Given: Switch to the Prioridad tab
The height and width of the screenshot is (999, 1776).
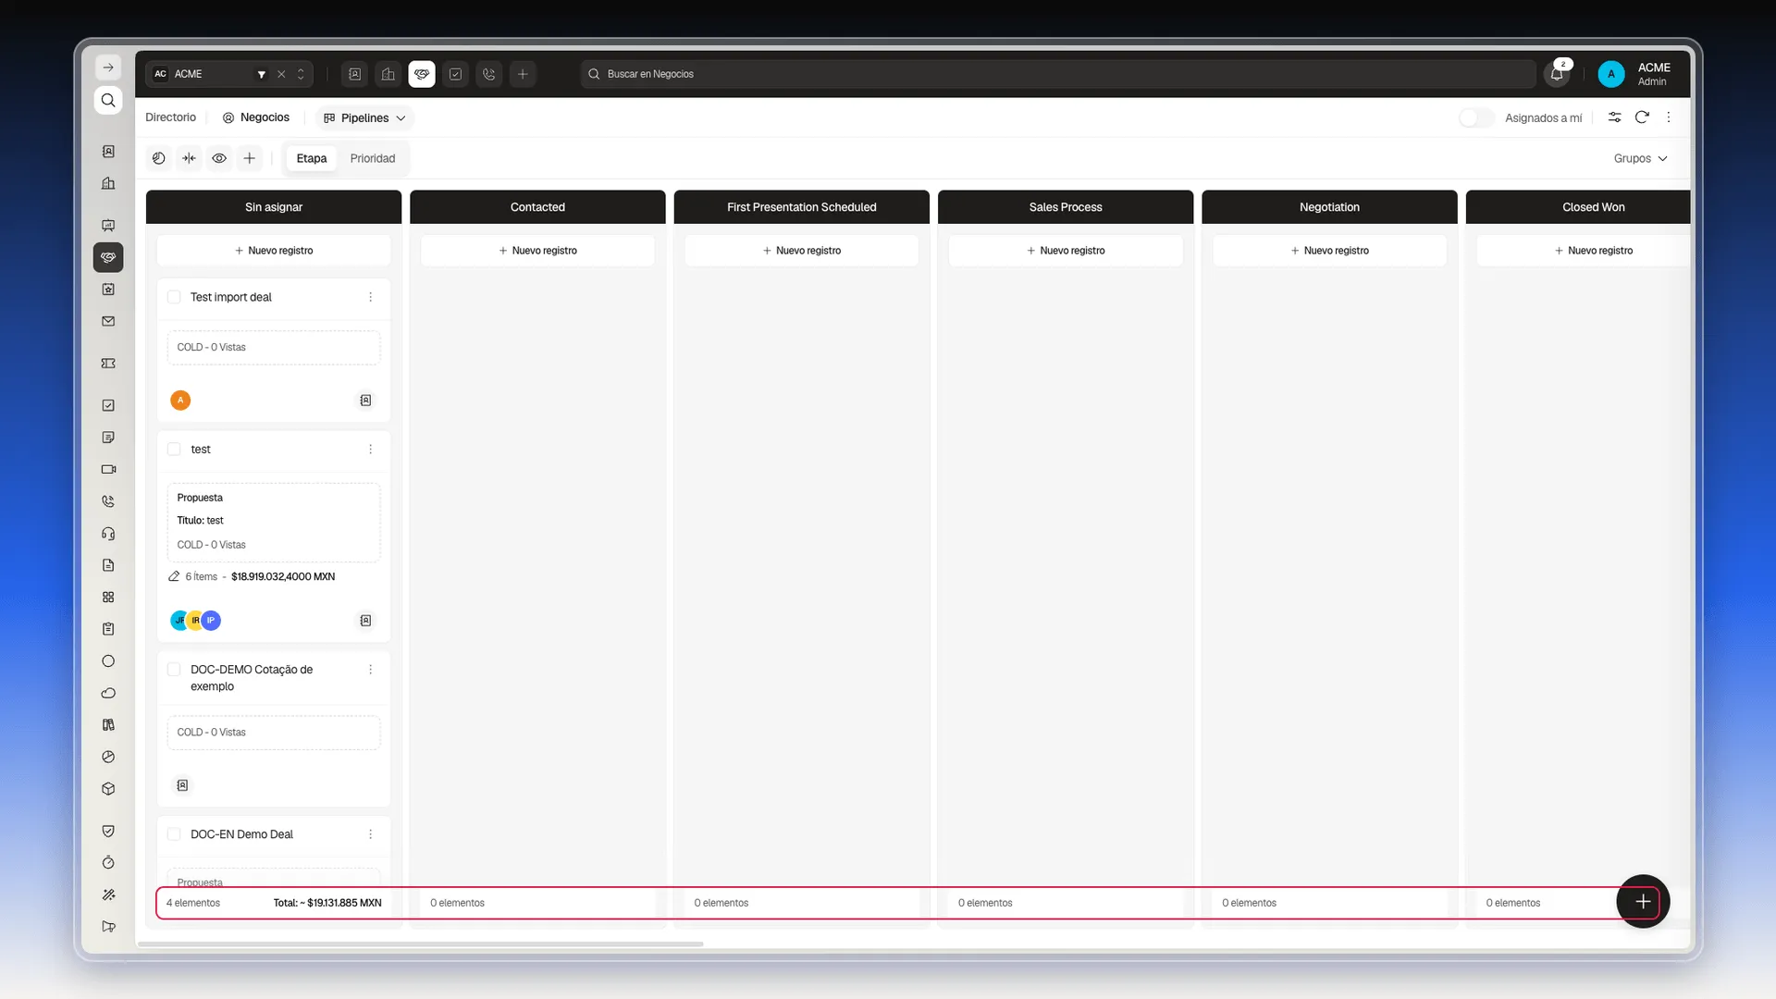Looking at the screenshot, I should [x=373, y=158].
